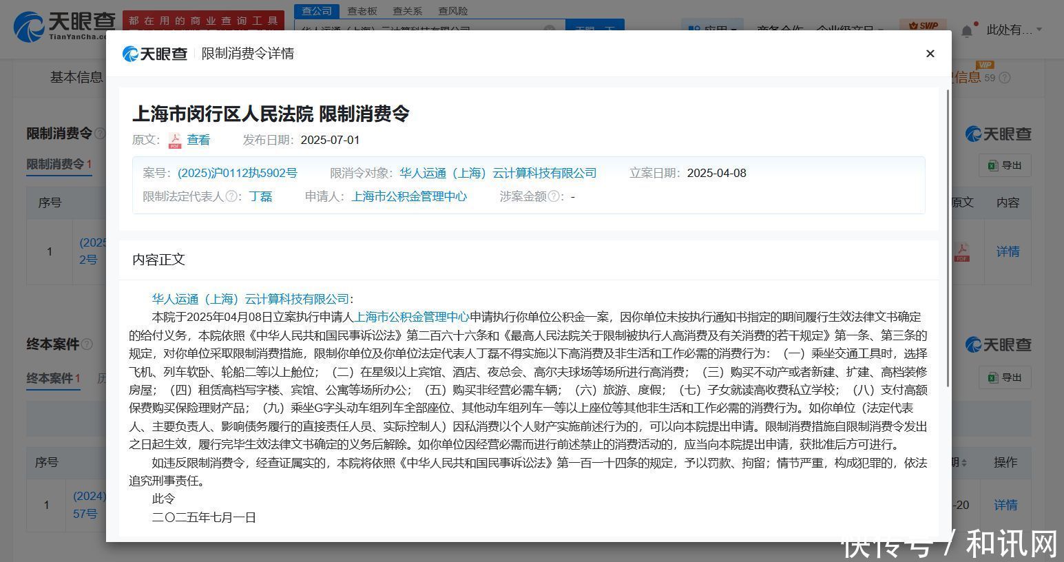Open (2025 case link in 限制消费令 row
1064x562 pixels.
93,251
